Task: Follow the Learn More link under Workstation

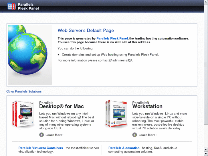Action: click(147, 135)
